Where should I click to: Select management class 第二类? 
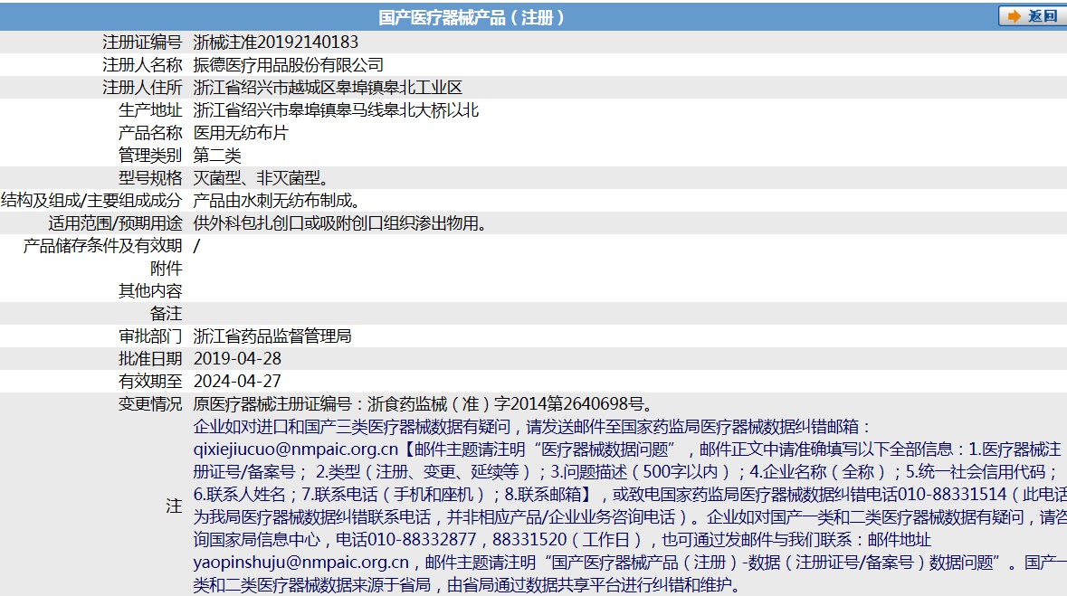(x=217, y=156)
